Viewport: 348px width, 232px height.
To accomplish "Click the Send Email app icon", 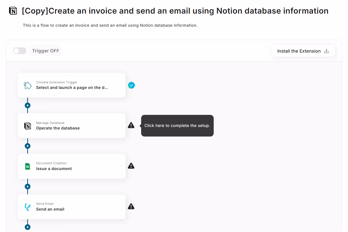I will click(28, 207).
